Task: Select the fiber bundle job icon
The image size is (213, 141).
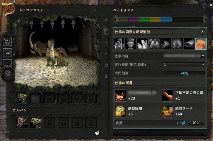Action: coord(177,44)
